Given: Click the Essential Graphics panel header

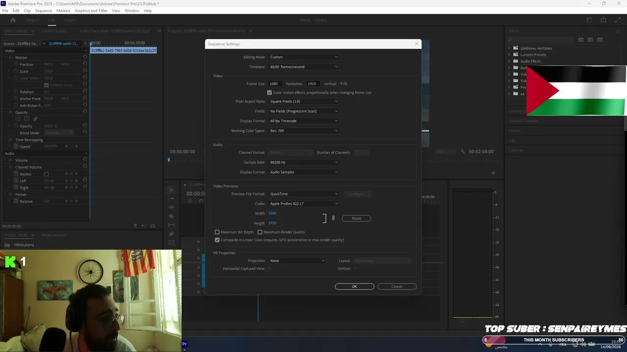Looking at the screenshot, I should 524,121.
